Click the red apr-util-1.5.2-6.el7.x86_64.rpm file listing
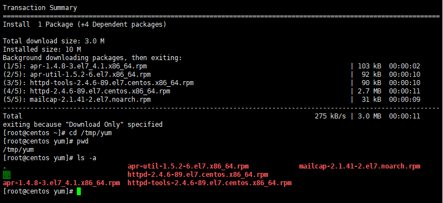Image resolution: width=443 pixels, height=203 pixels. point(188,166)
